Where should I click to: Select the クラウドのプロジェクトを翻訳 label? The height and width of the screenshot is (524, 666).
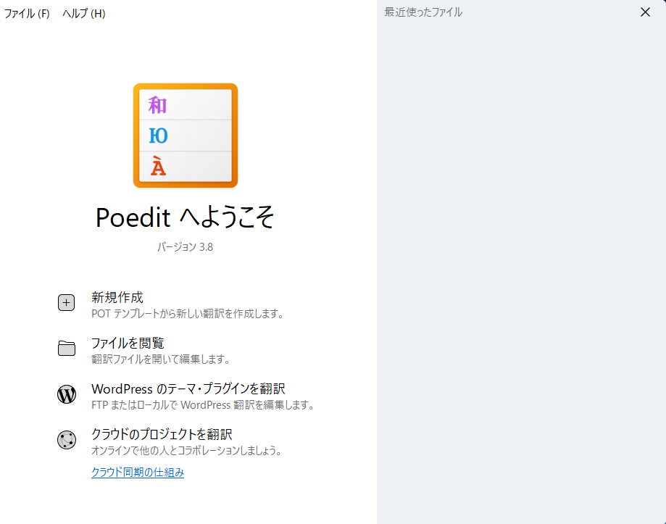click(x=162, y=434)
